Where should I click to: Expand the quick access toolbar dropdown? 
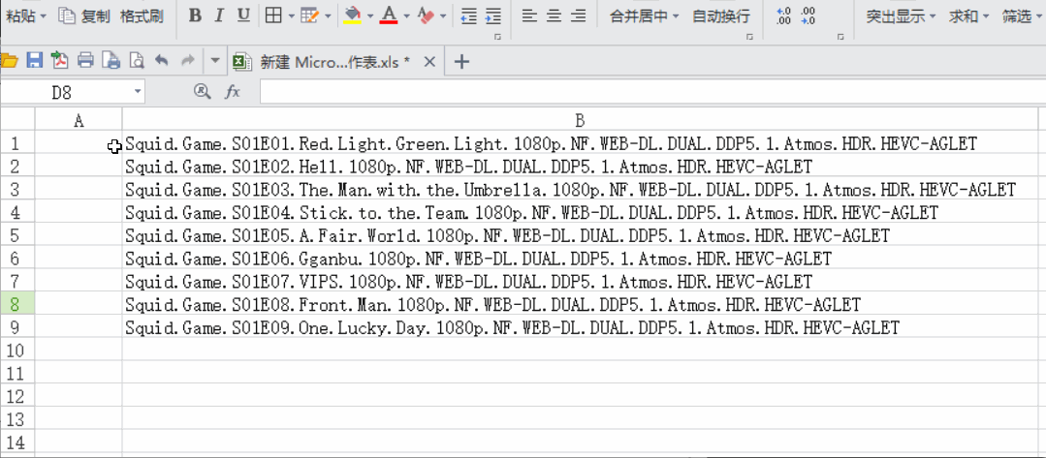pos(215,61)
